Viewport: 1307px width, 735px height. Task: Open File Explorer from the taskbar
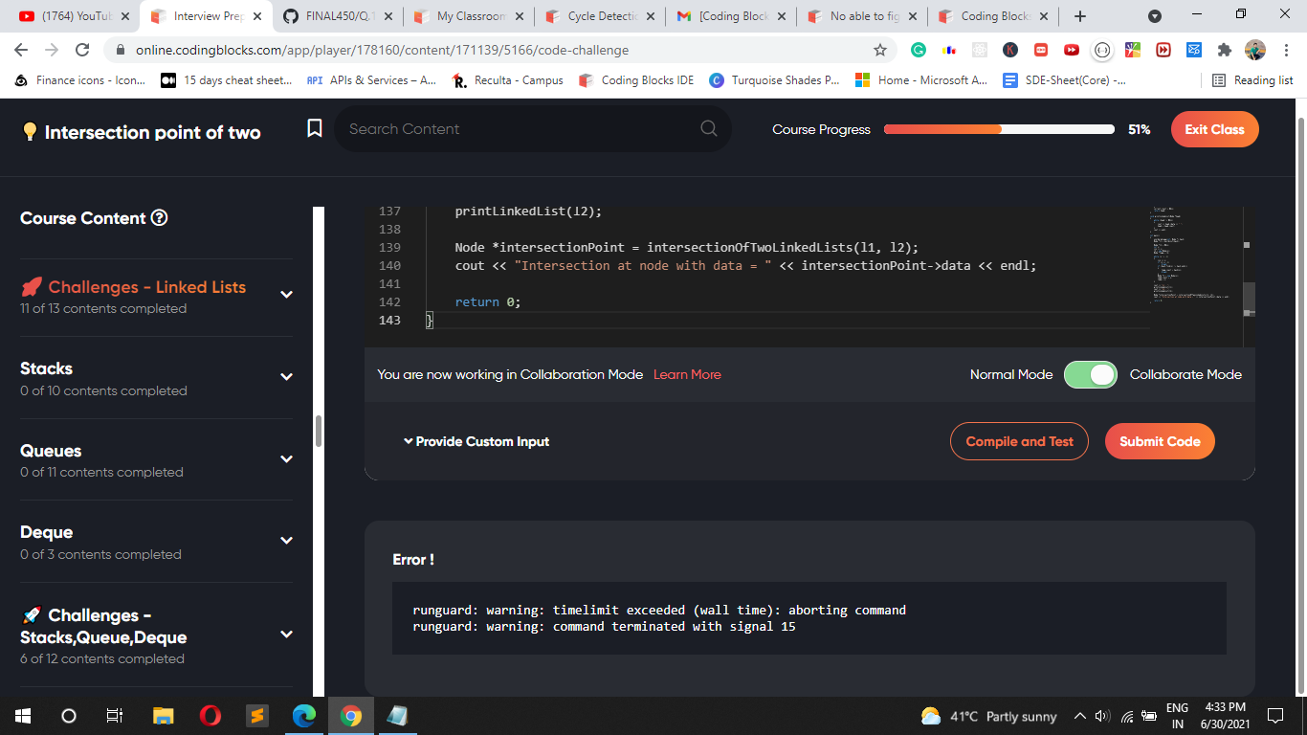coord(164,716)
